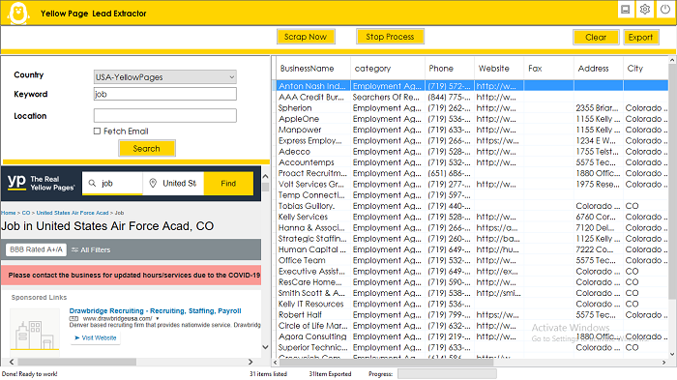Expand the Drawbridge ad URL arrow
This screenshot has height=380, width=677.
point(158,319)
